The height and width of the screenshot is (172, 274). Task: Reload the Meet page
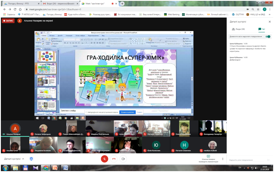click(x=15, y=10)
